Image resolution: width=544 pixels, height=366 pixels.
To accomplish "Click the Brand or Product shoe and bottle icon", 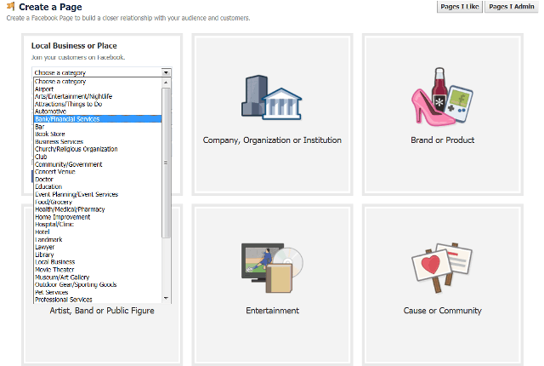I will 442,97.
